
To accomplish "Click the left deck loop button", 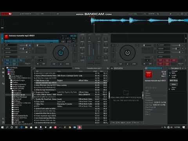I will click(41, 61).
